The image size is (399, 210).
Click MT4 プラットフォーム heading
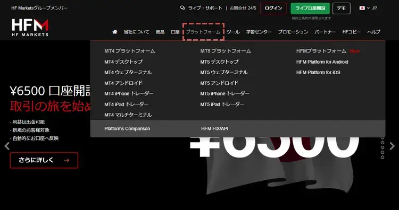click(x=129, y=51)
